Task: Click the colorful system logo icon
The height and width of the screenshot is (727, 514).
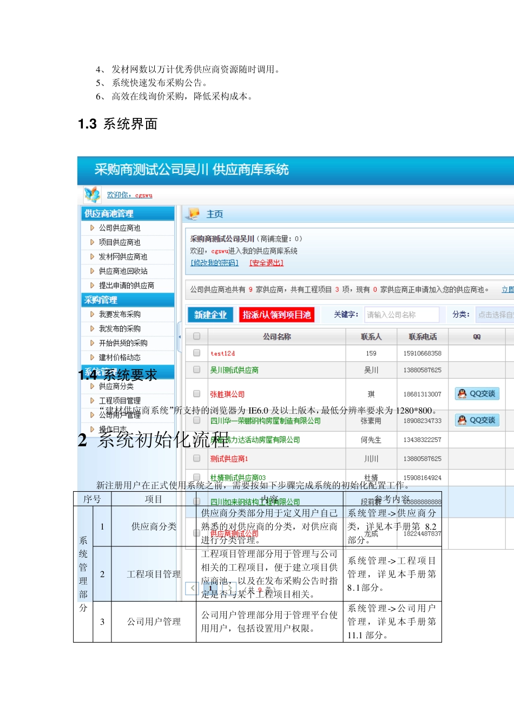Action: click(x=92, y=194)
